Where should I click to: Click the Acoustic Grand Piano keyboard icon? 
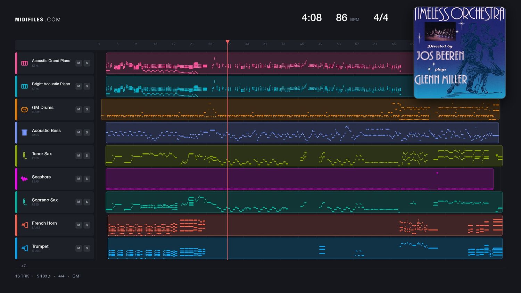(24, 63)
